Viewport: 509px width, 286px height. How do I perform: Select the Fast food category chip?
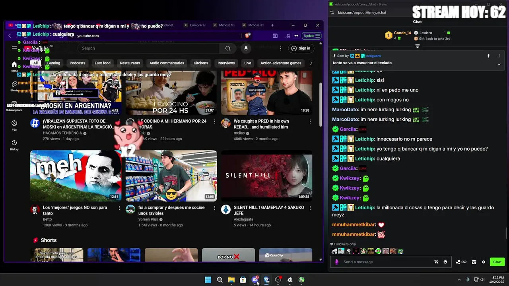[x=103, y=63]
